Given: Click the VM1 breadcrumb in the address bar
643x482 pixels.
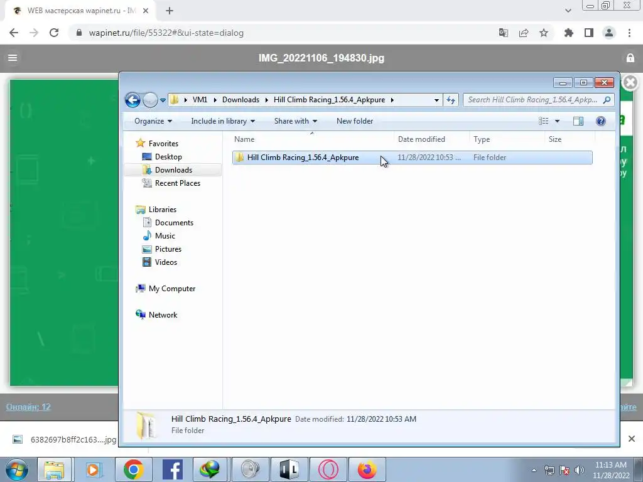Looking at the screenshot, I should pos(200,100).
